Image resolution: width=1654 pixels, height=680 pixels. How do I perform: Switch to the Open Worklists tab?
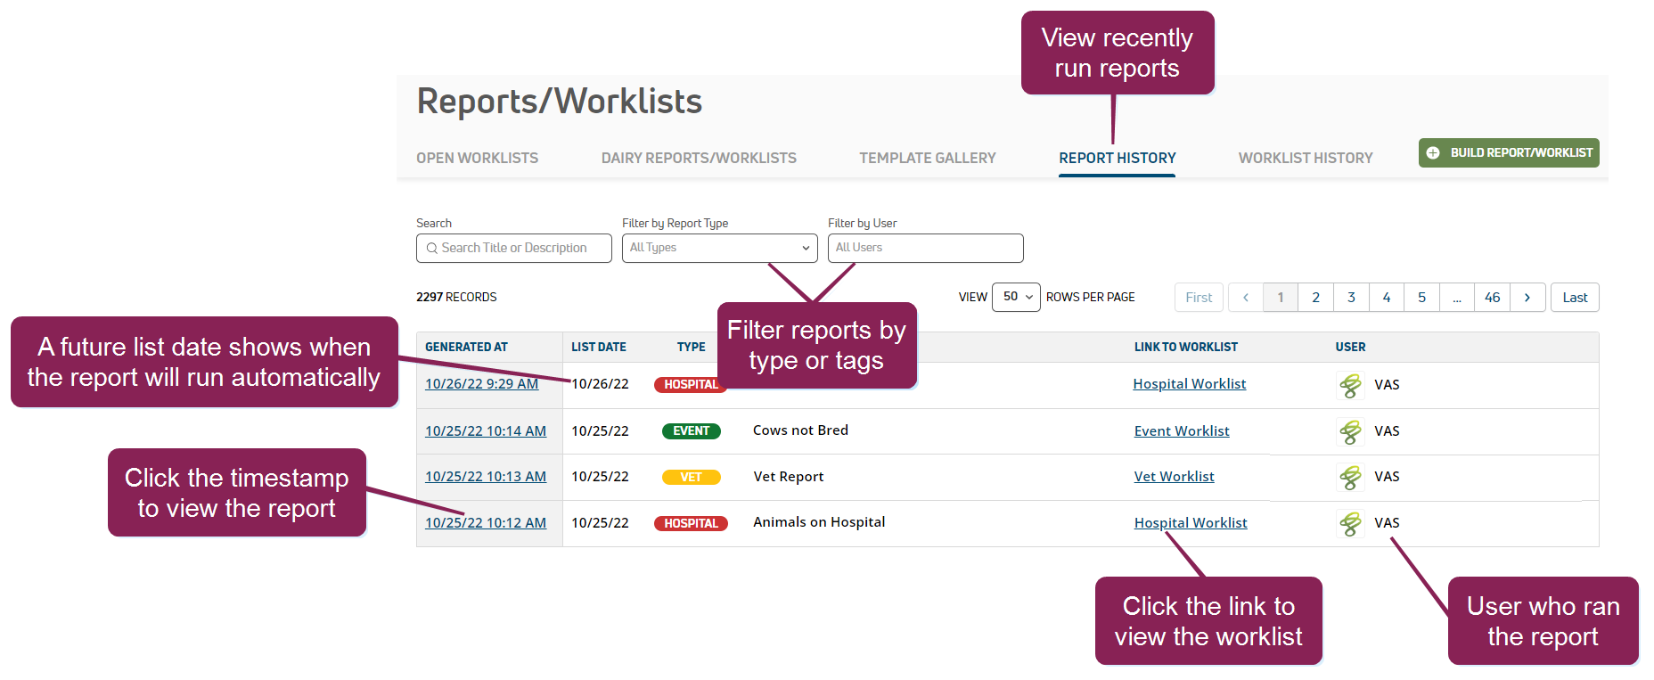coord(477,159)
